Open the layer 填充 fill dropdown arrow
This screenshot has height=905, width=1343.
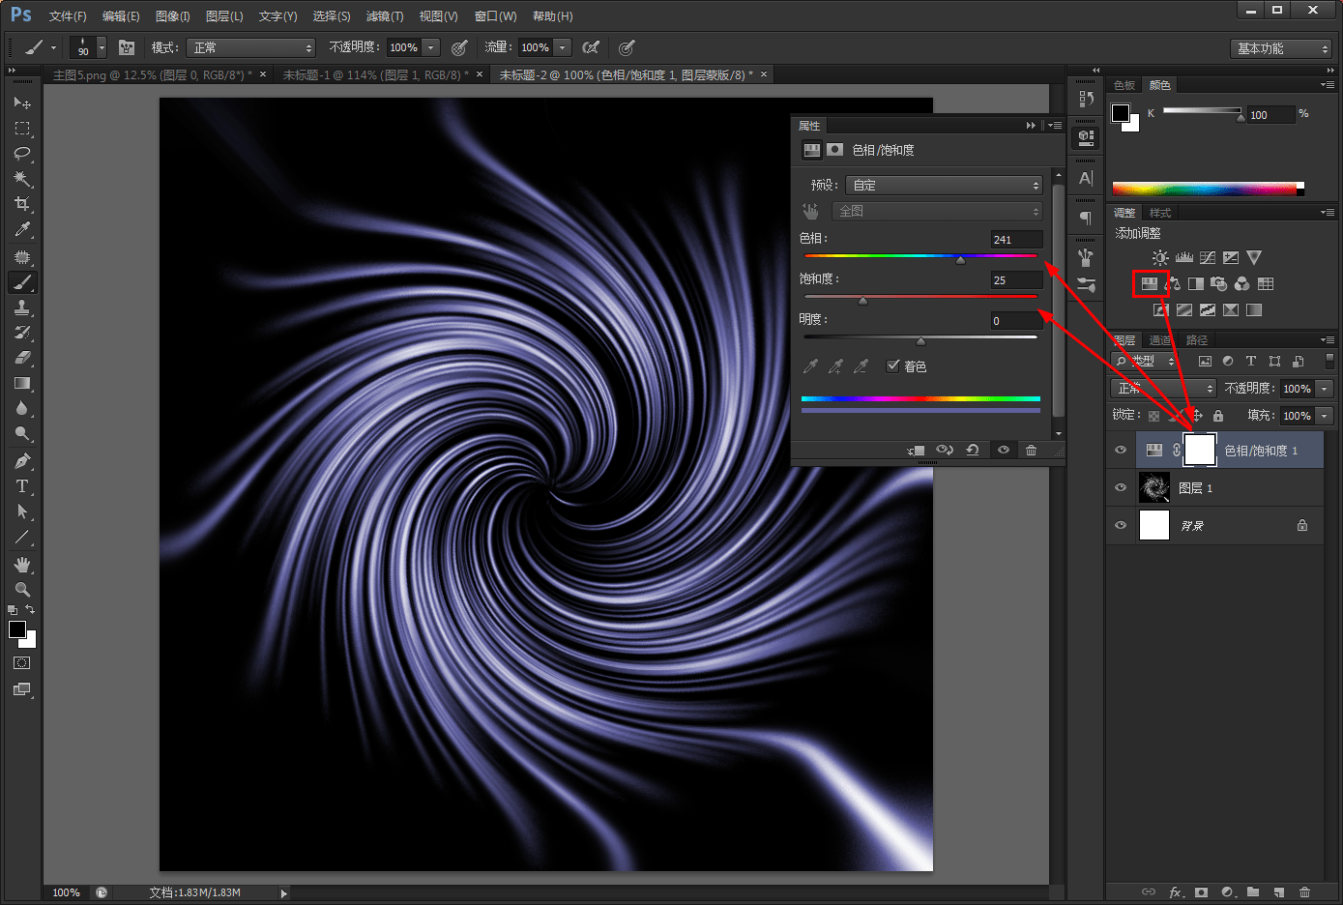pos(1325,416)
